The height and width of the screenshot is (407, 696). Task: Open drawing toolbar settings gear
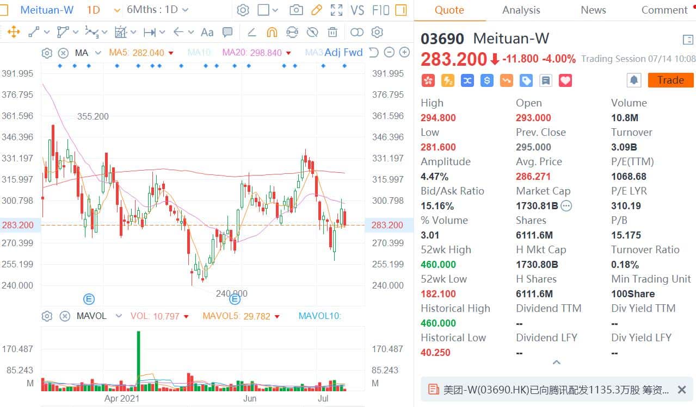pyautogui.click(x=377, y=32)
